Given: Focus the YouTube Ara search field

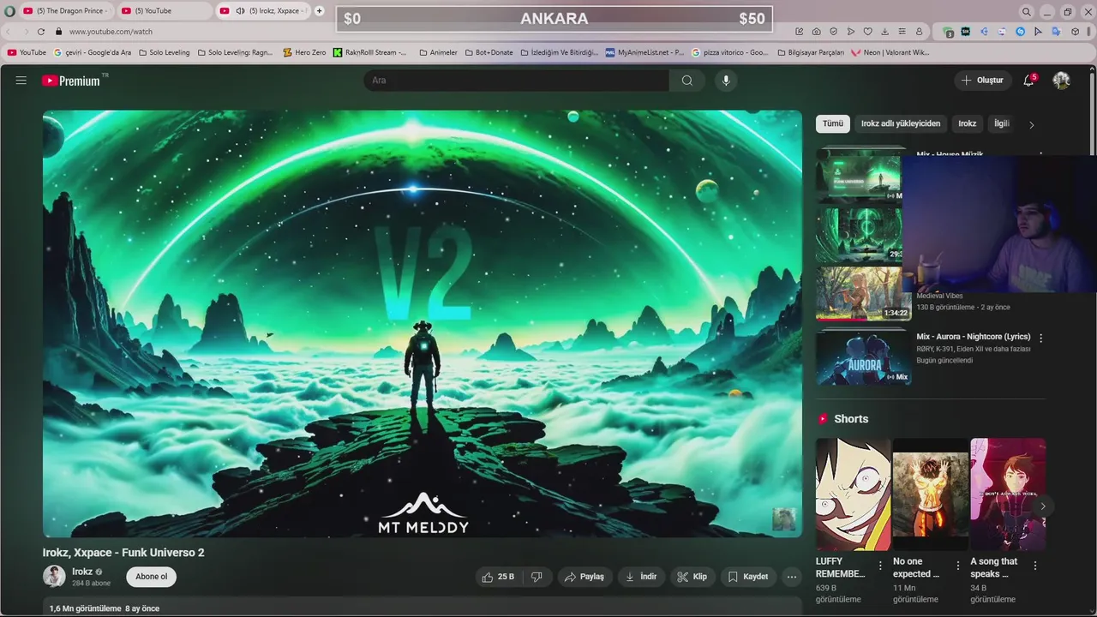Looking at the screenshot, I should coord(517,81).
